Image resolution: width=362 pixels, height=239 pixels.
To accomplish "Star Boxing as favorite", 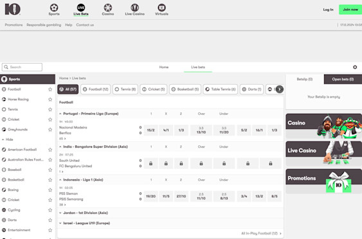I will [50, 190].
